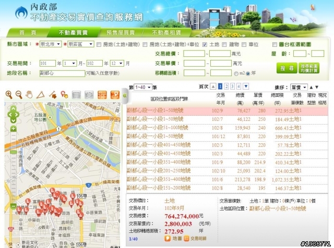Switch to the 預售屋買賣 tab
Viewport: 334px width, 248px height.
pos(121,32)
